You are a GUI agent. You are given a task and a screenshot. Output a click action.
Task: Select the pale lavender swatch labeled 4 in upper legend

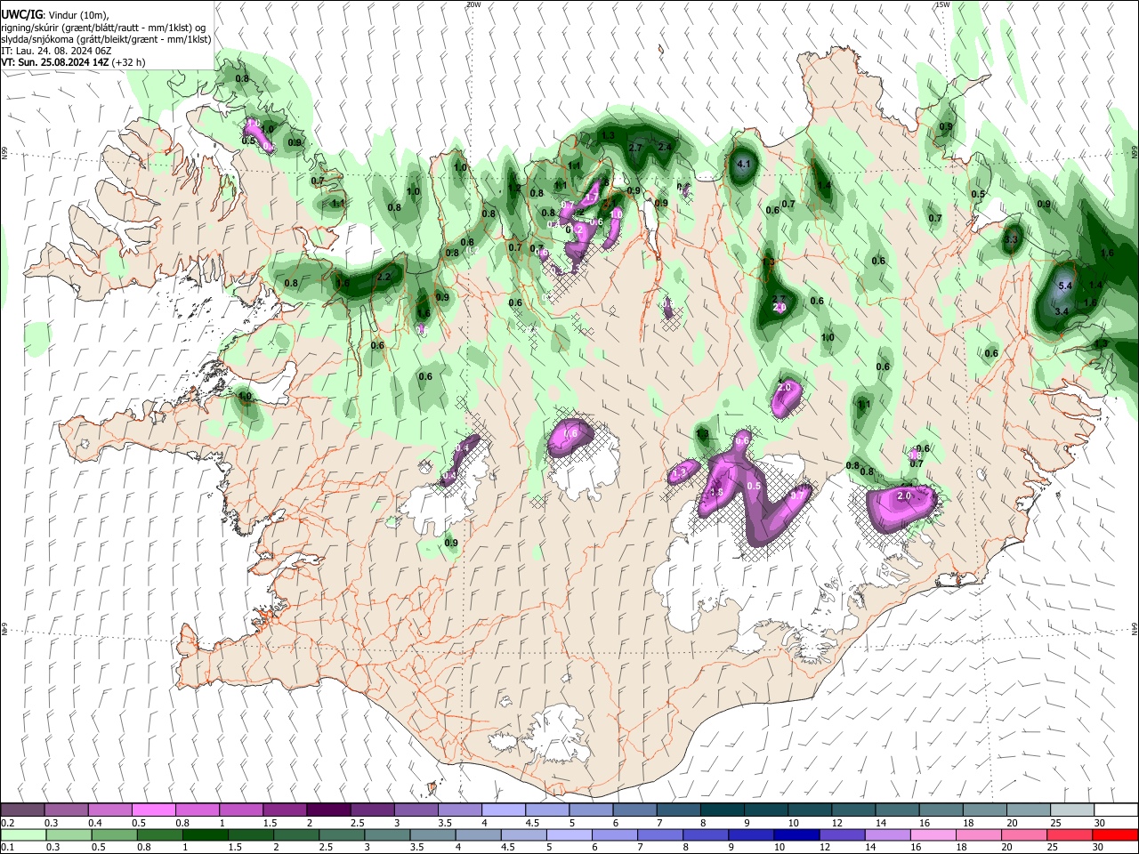click(x=503, y=810)
